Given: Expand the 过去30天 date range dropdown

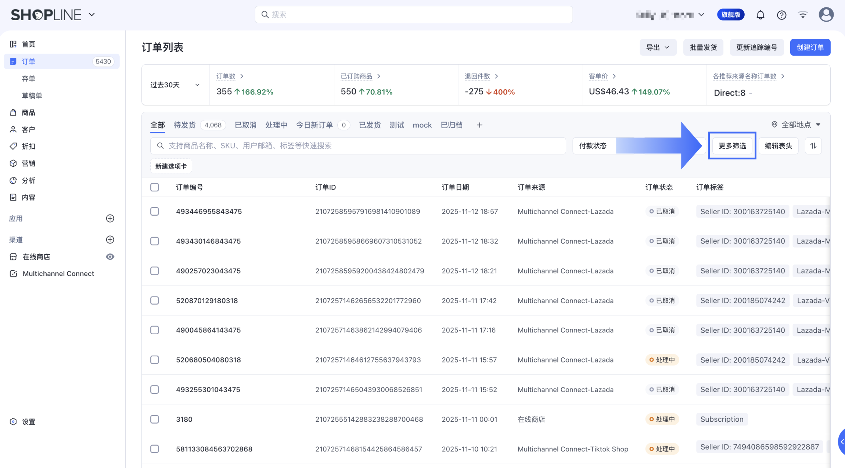Looking at the screenshot, I should (175, 85).
